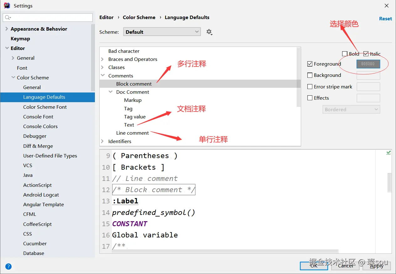Click the Reset link
Image resolution: width=396 pixels, height=274 pixels.
tap(385, 19)
